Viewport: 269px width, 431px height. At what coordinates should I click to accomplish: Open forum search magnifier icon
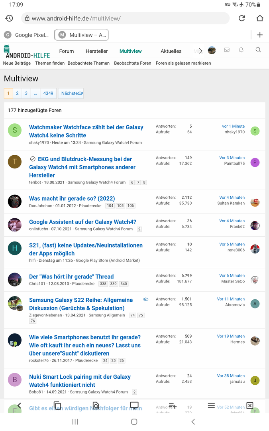point(258,50)
